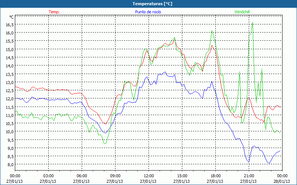Click the 06:00 time axis label
Screen dimensions: 297x185
[82, 176]
